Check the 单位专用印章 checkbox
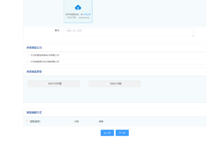Screen dimensions: 224x150 coord(46,84)
